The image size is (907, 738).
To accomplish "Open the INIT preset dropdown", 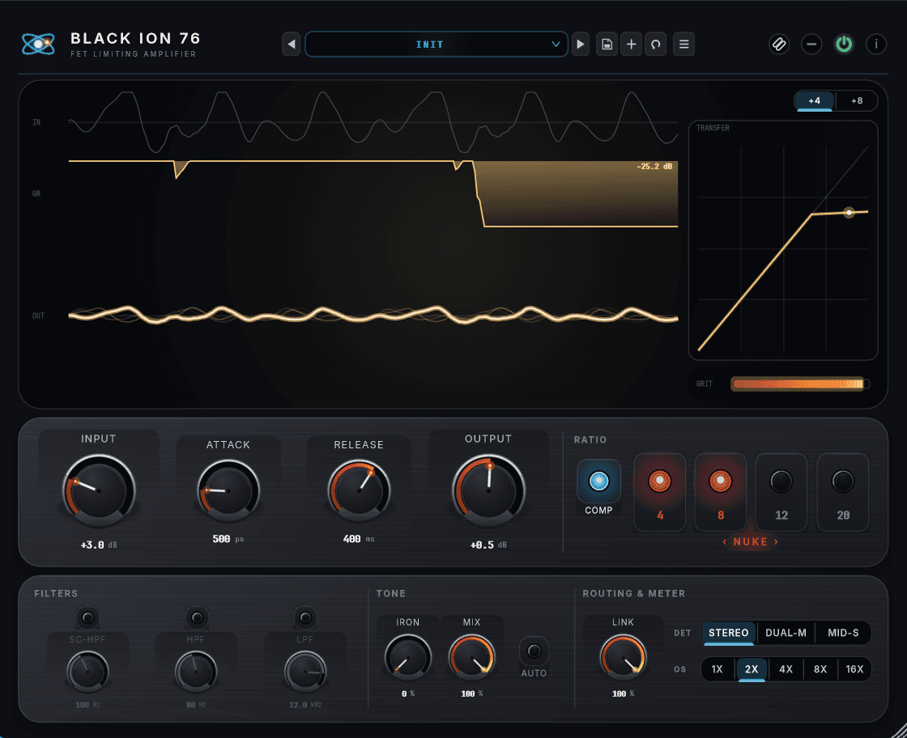I will (x=436, y=44).
